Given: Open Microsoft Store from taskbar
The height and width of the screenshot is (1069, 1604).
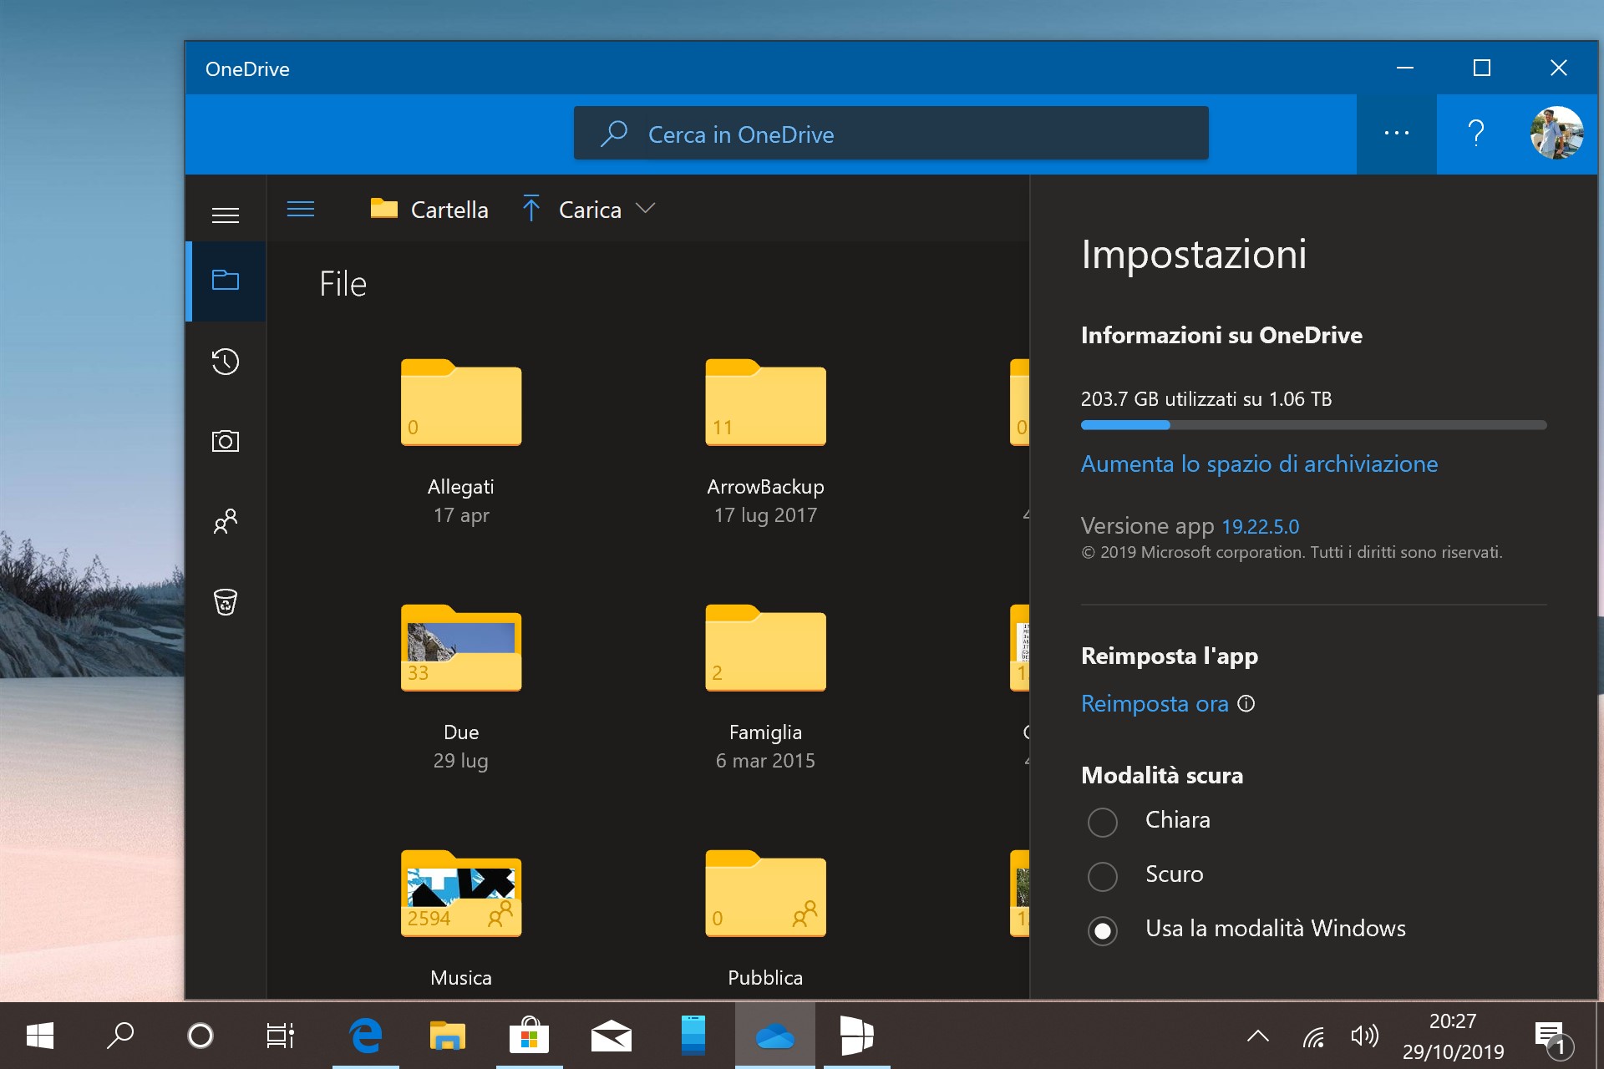Looking at the screenshot, I should [x=529, y=1036].
